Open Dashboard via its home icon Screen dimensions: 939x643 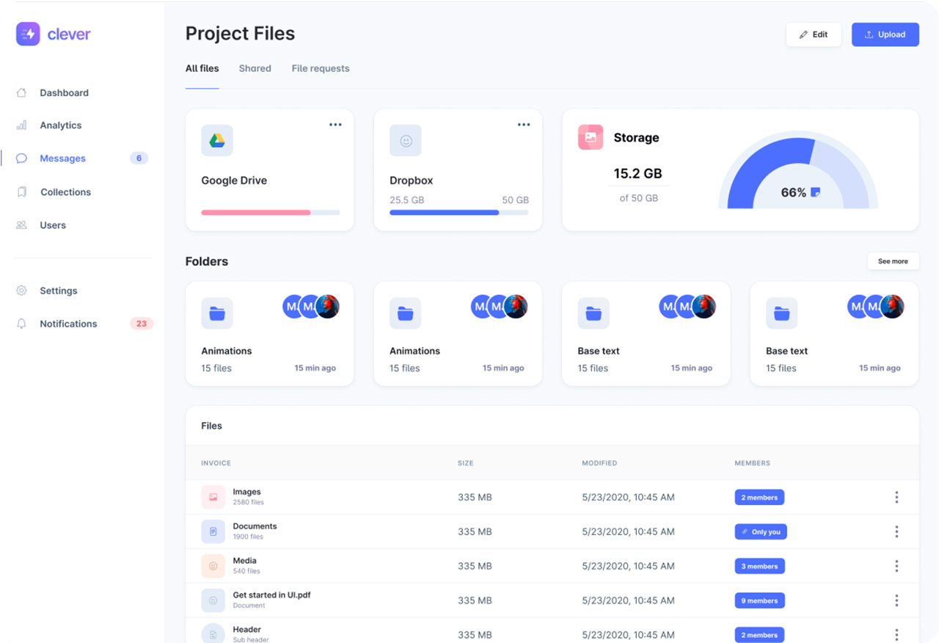[22, 92]
